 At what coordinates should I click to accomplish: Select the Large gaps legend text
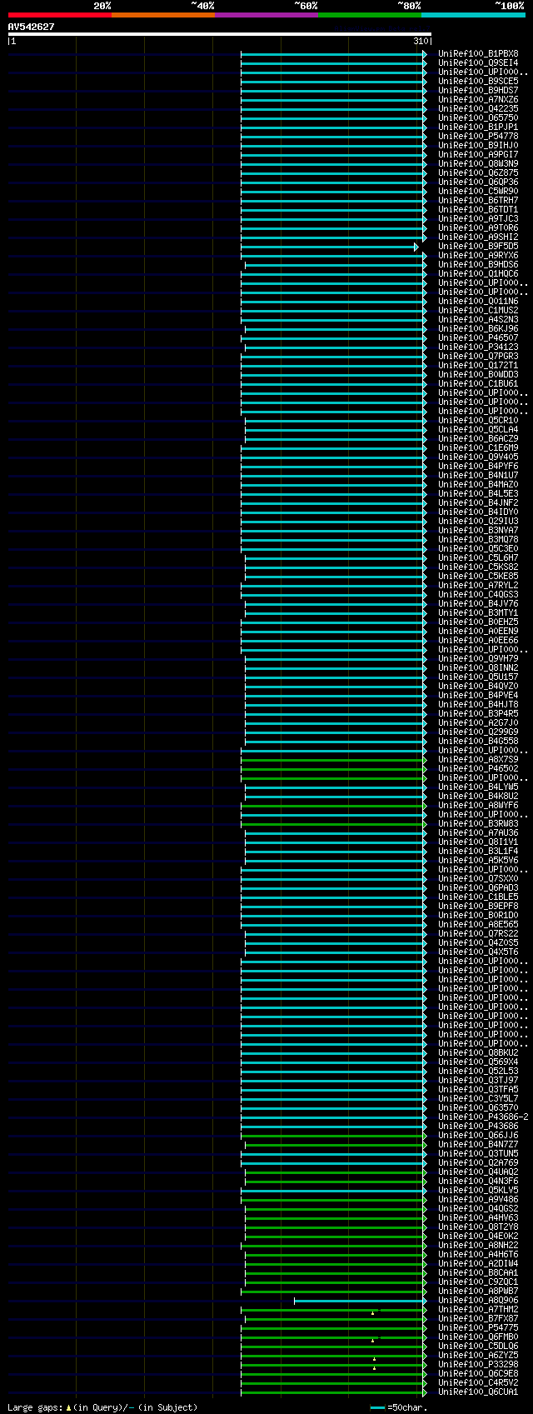tap(102, 1407)
